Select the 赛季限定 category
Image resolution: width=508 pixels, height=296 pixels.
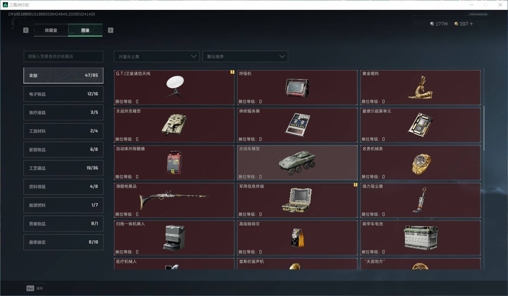click(63, 242)
